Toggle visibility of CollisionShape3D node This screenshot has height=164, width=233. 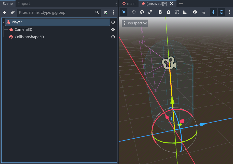click(113, 37)
